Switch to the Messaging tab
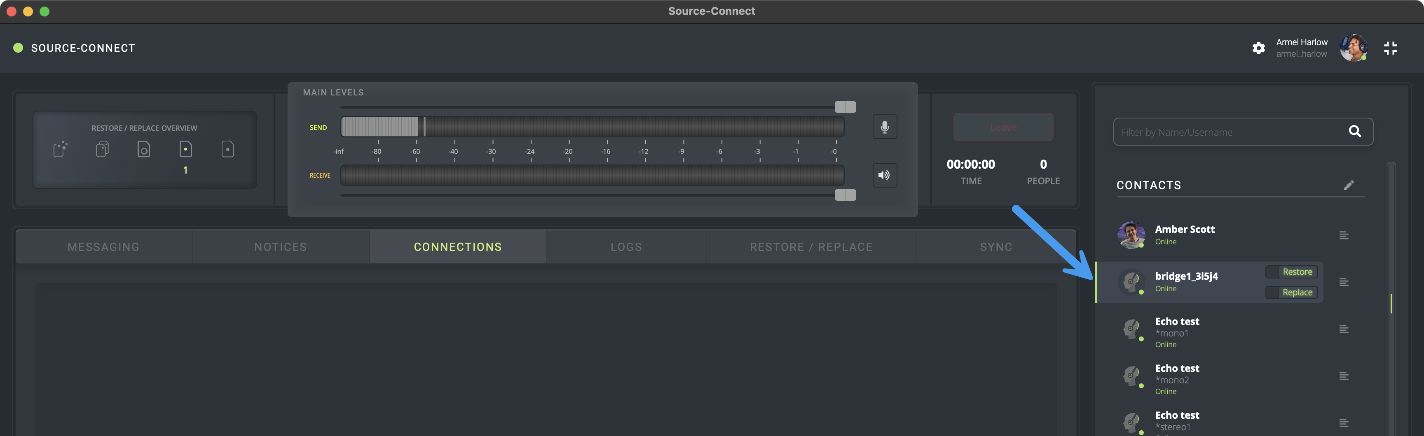The width and height of the screenshot is (1424, 436). pos(103,247)
